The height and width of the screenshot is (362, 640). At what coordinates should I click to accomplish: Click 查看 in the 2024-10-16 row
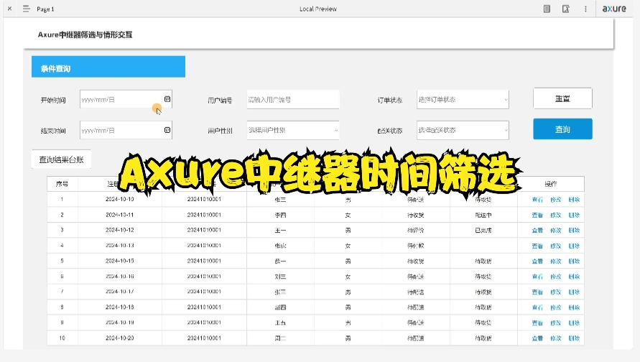(x=537, y=277)
